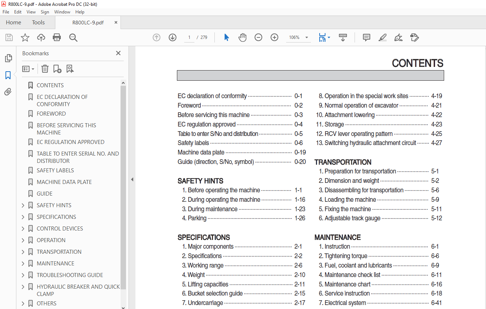This screenshot has width=486, height=309.
Task: Activate the Hand pan tool
Action: (242, 37)
